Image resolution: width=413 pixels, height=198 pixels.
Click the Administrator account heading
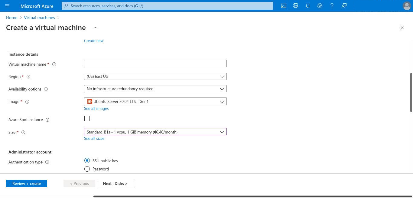pos(30,152)
